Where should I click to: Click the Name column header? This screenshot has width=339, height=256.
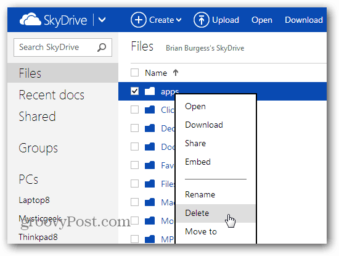coord(156,73)
